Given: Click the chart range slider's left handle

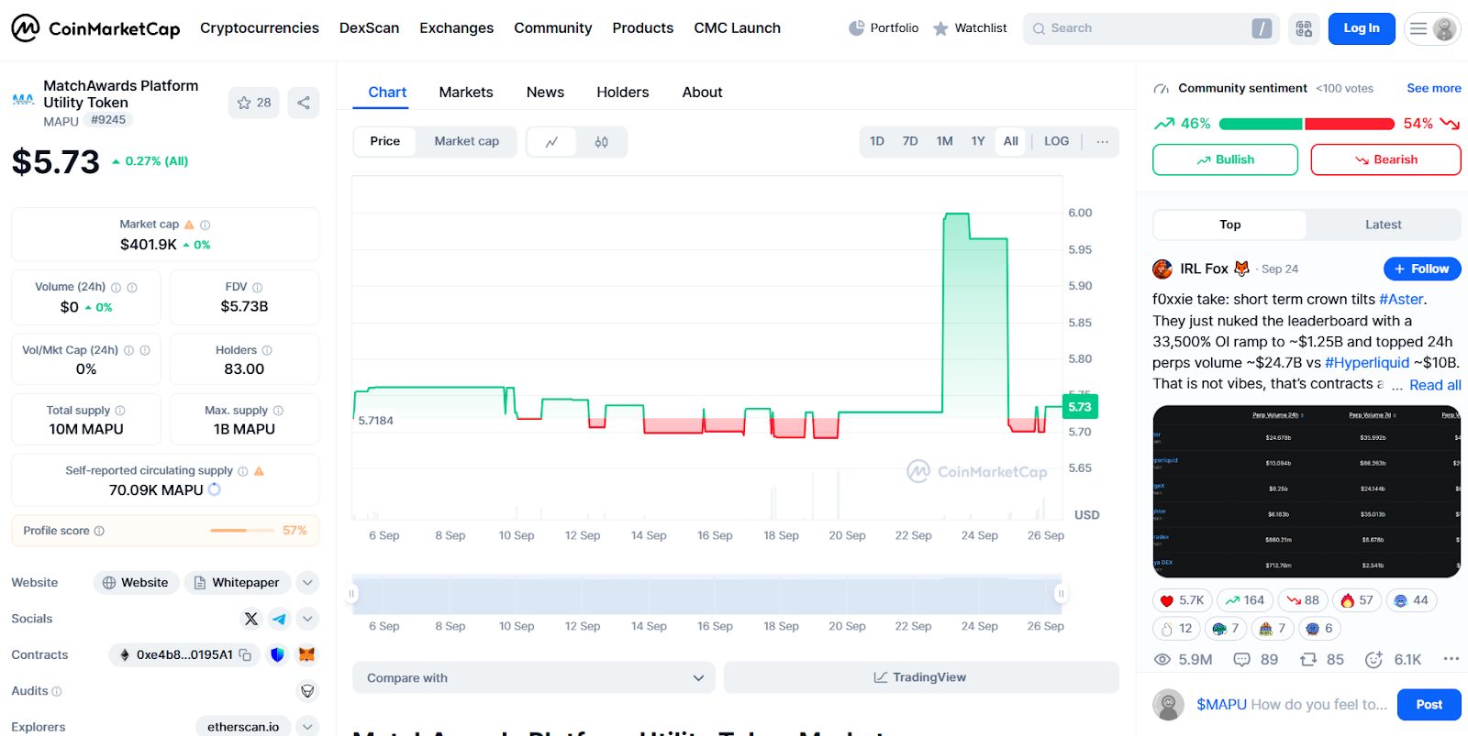Looking at the screenshot, I should [351, 594].
